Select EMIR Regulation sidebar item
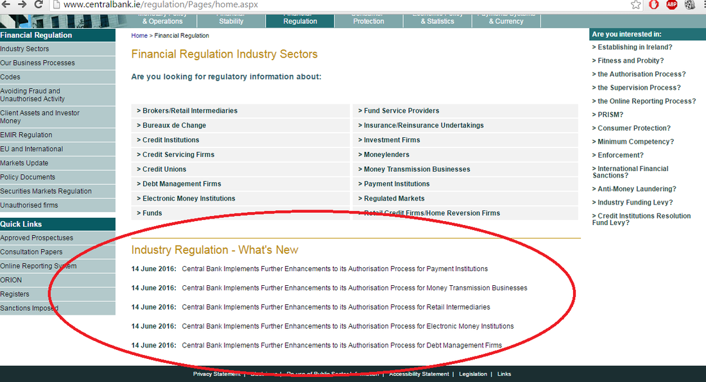The height and width of the screenshot is (382, 706). click(58, 135)
